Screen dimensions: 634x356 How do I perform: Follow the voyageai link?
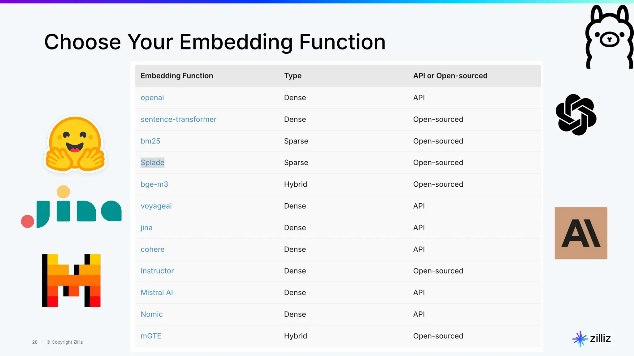(156, 206)
